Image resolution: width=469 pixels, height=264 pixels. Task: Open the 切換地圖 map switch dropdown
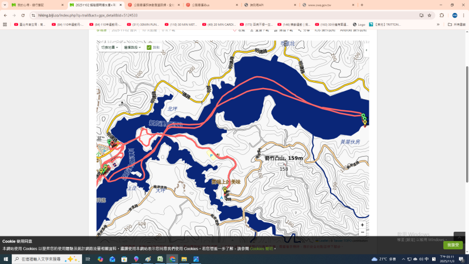point(110,47)
